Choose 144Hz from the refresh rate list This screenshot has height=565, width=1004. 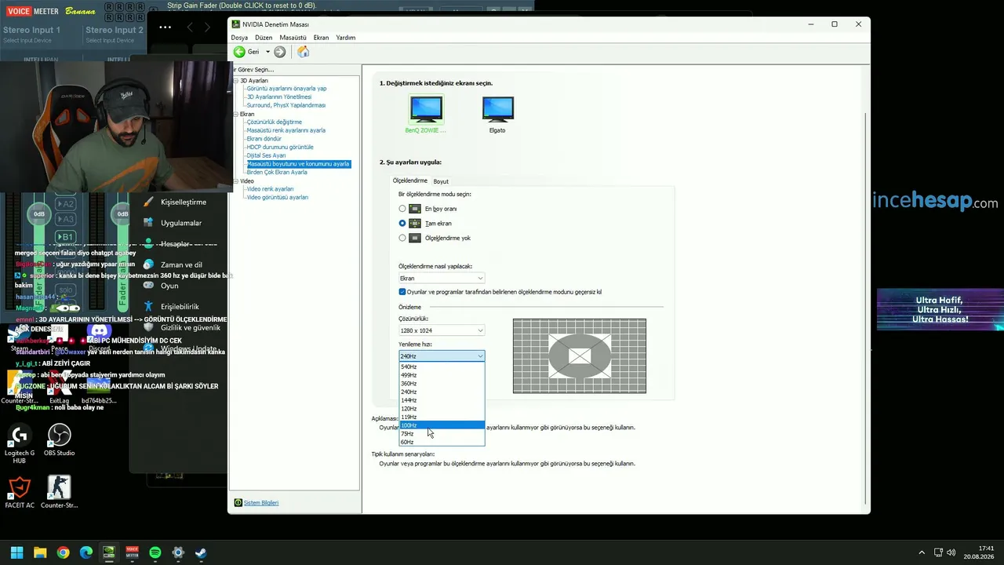[x=442, y=400]
